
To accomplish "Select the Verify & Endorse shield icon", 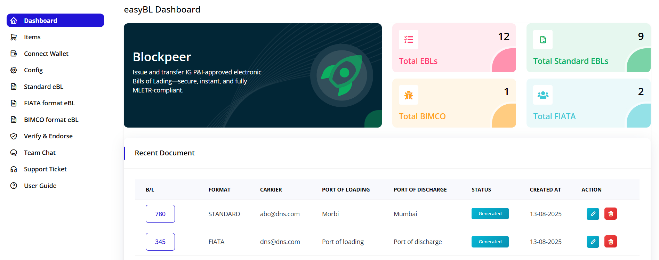I will click(x=14, y=136).
